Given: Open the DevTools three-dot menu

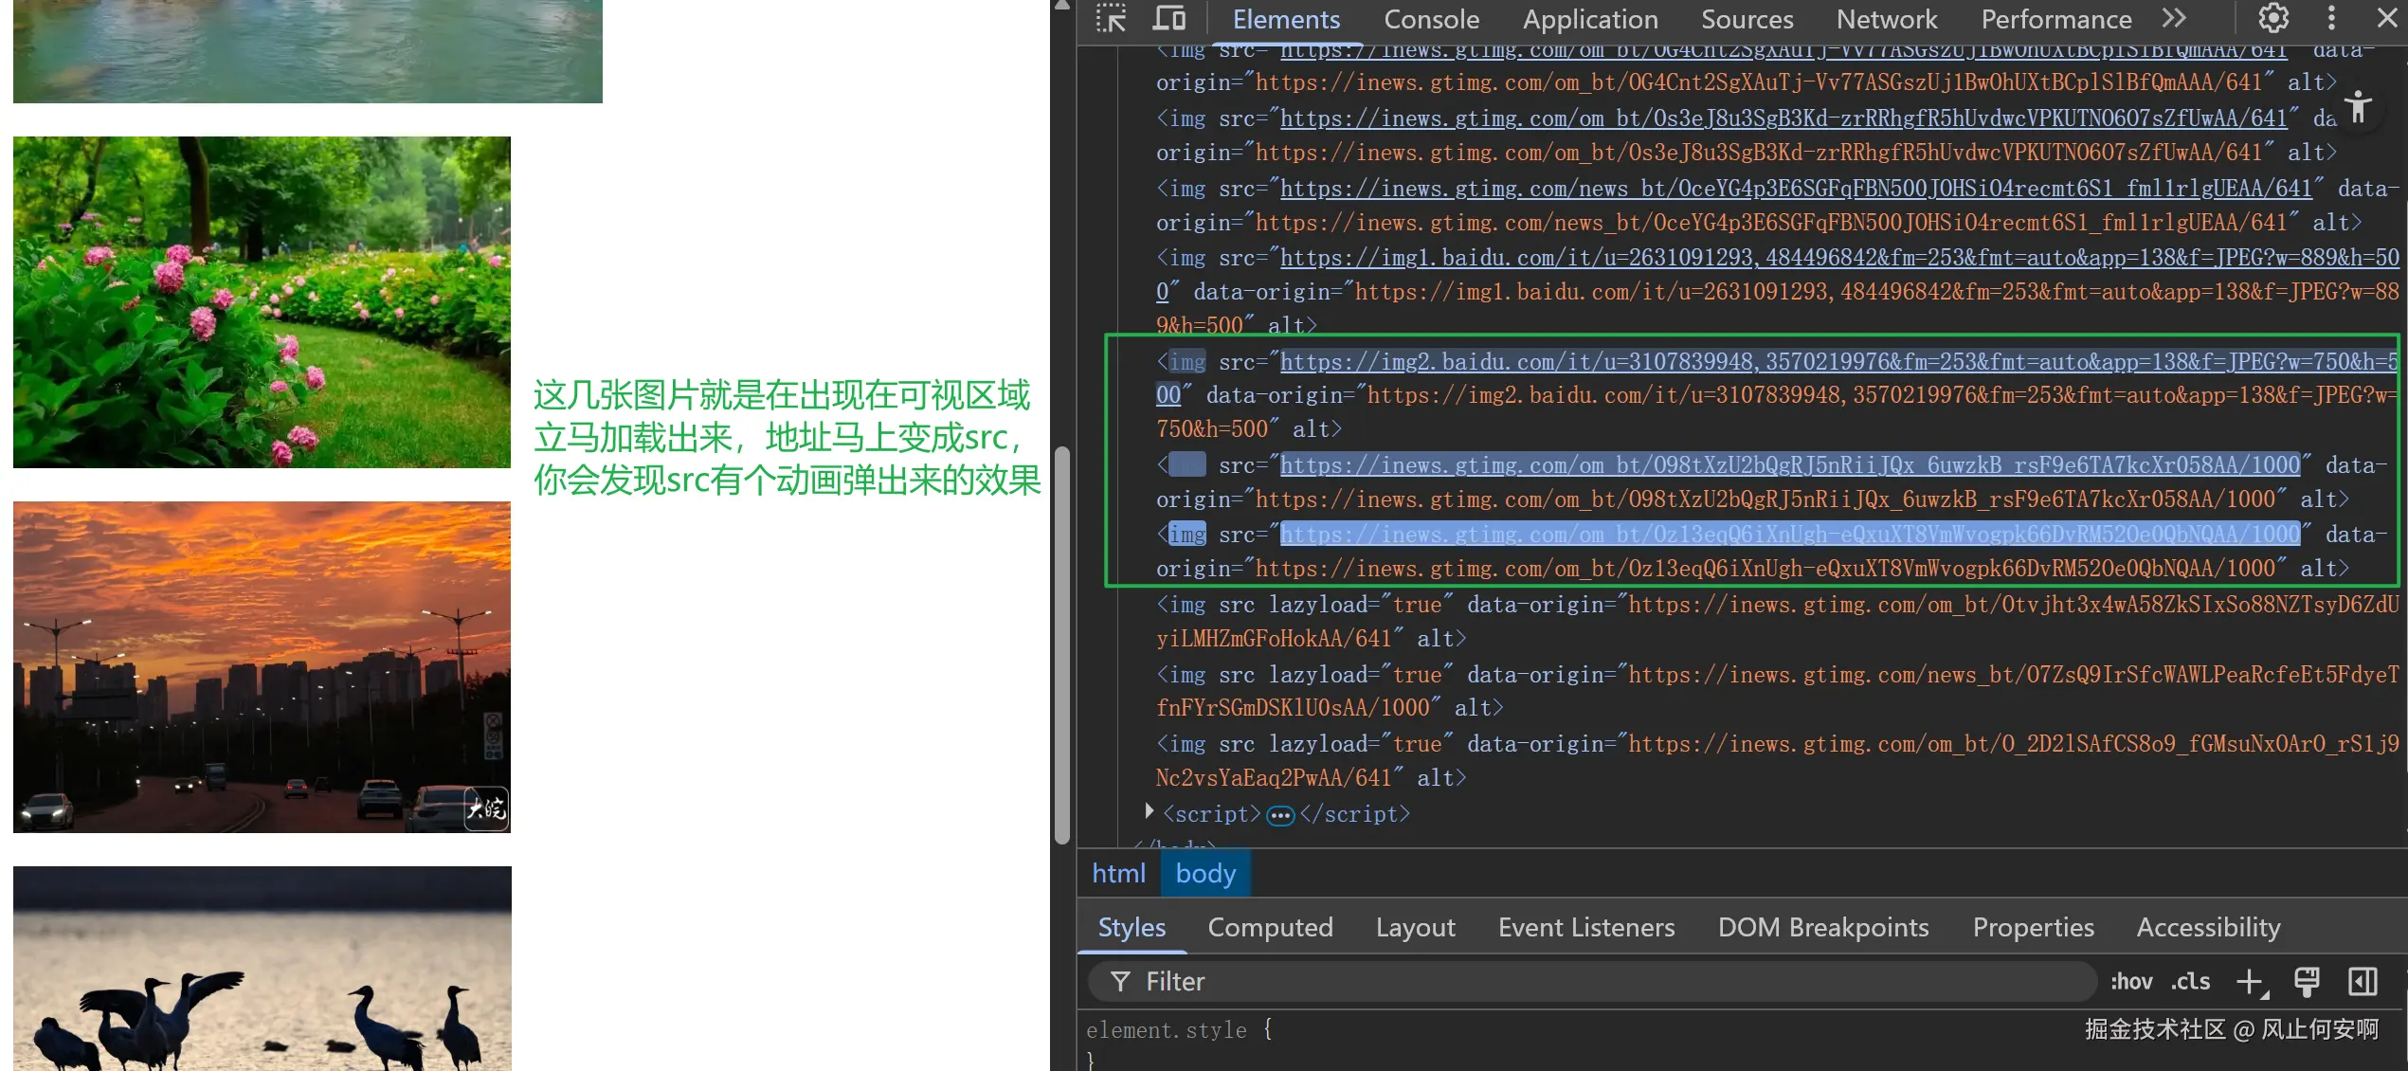Looking at the screenshot, I should (x=2331, y=18).
